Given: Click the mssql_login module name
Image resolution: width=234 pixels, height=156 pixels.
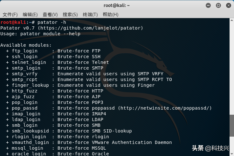Looking at the screenshot, I should [x=27, y=148].
